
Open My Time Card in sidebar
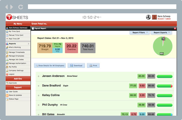[18, 32]
